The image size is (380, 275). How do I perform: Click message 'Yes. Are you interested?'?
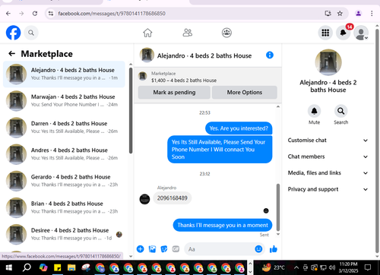tap(239, 128)
